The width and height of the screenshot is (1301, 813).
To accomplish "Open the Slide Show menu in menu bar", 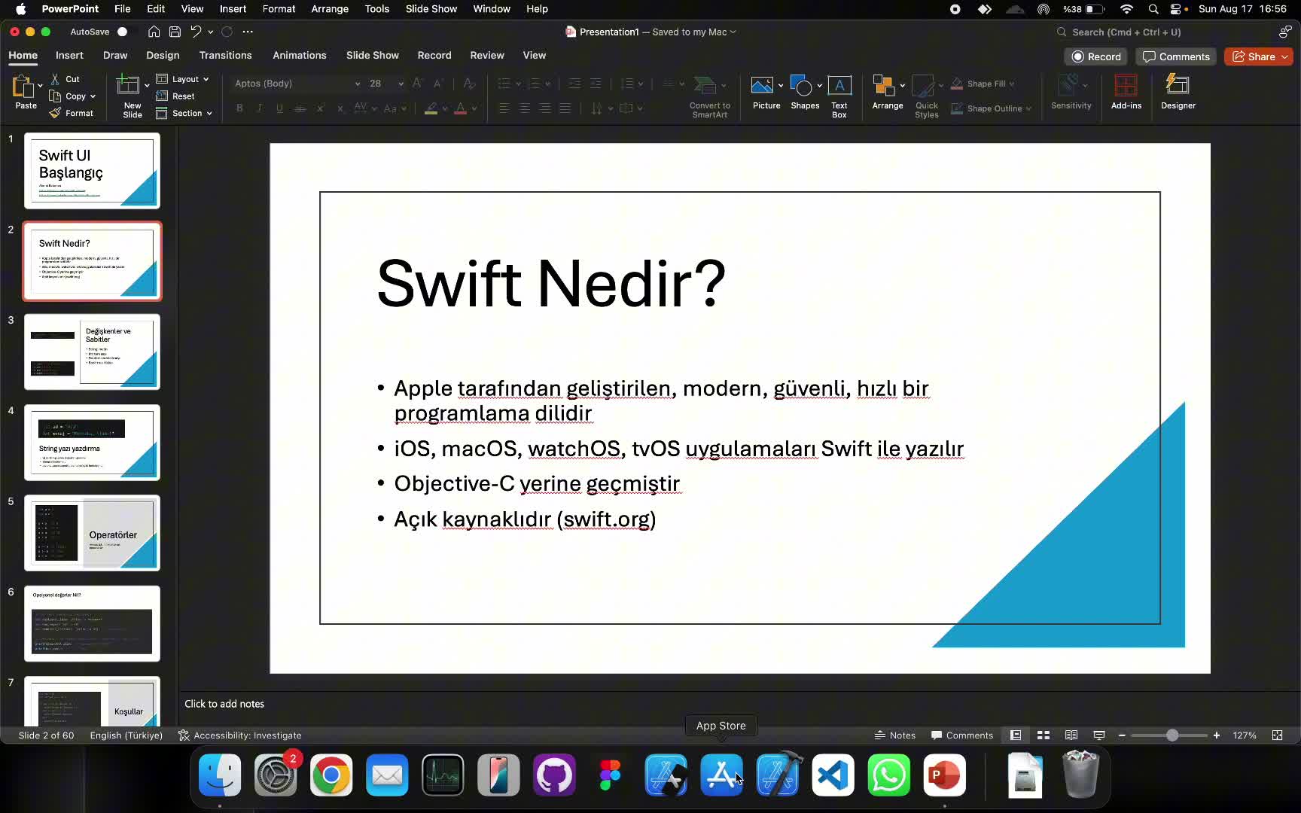I will coord(431,9).
